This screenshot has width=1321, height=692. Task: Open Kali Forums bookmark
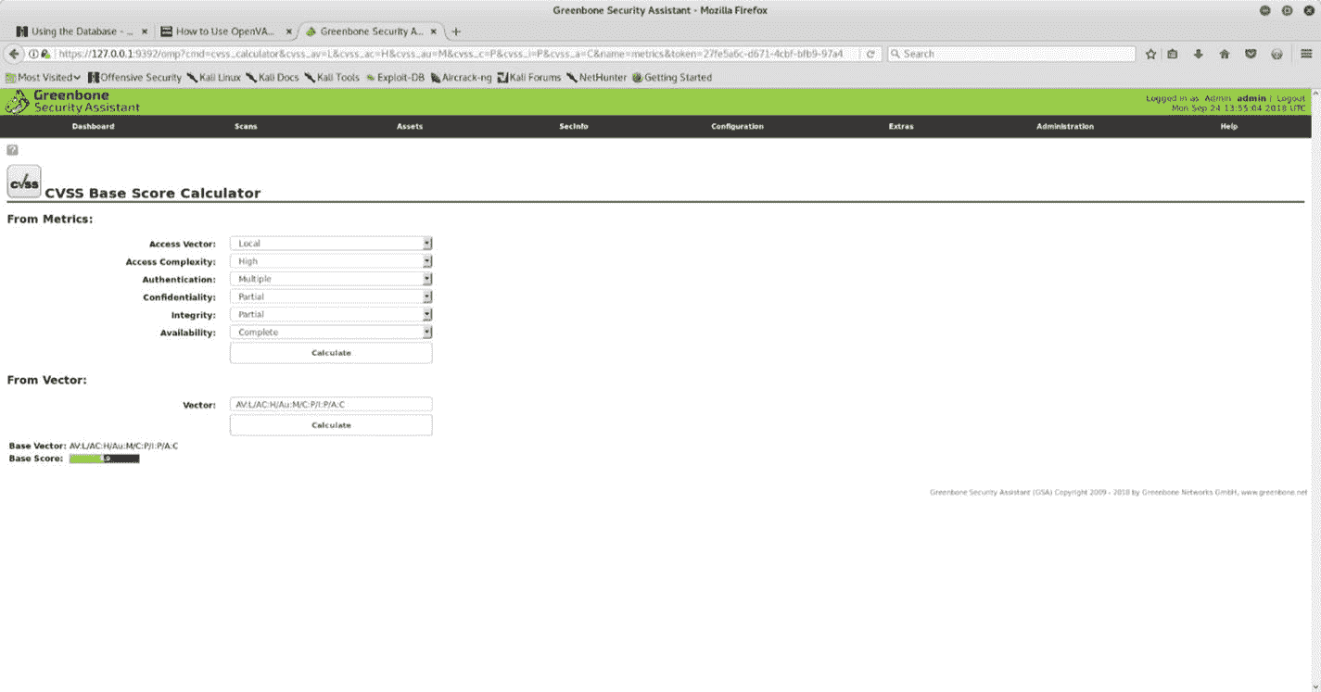[529, 78]
